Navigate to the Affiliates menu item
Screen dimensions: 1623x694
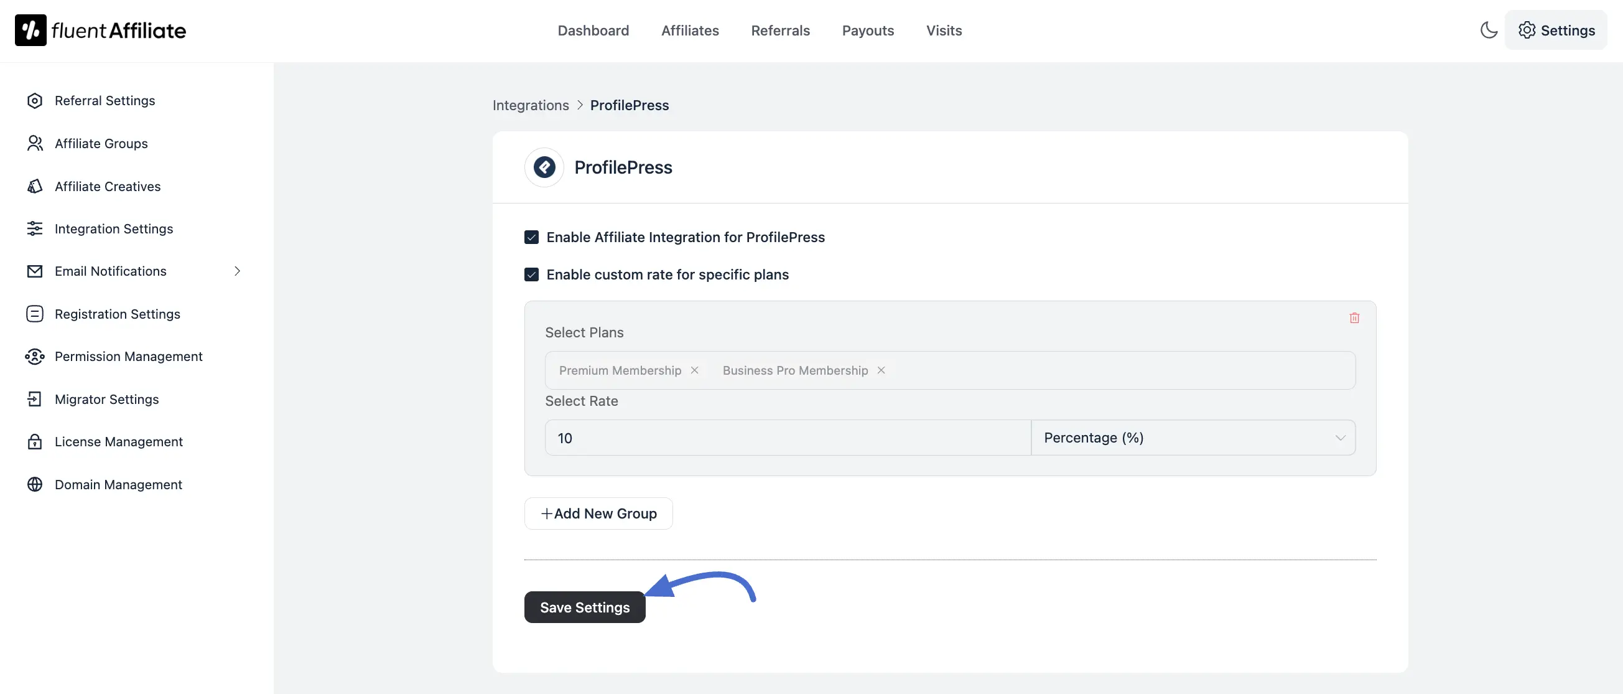point(690,30)
